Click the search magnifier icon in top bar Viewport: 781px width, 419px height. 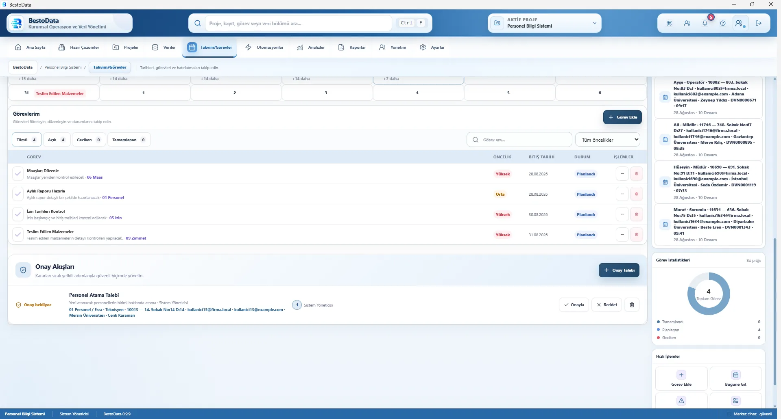coord(198,23)
